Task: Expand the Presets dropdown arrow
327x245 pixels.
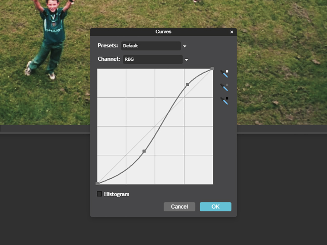Action: tap(185, 46)
